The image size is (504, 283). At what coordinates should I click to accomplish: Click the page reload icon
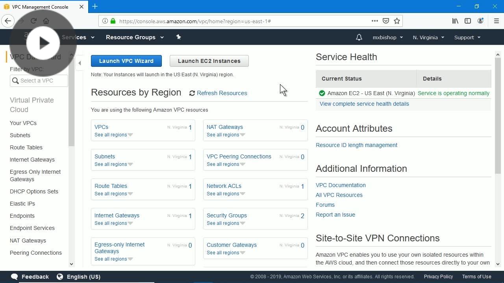33,21
